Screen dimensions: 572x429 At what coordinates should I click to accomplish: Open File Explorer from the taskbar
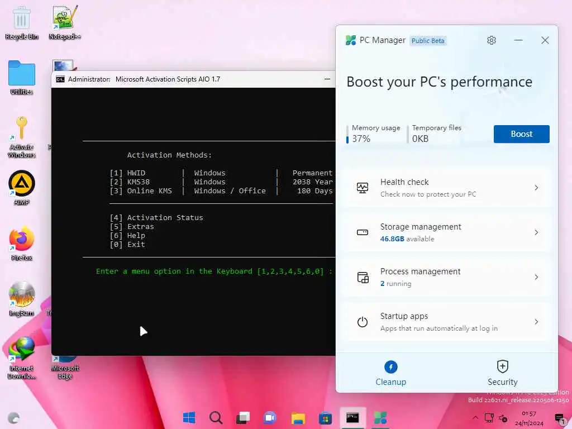tap(298, 418)
